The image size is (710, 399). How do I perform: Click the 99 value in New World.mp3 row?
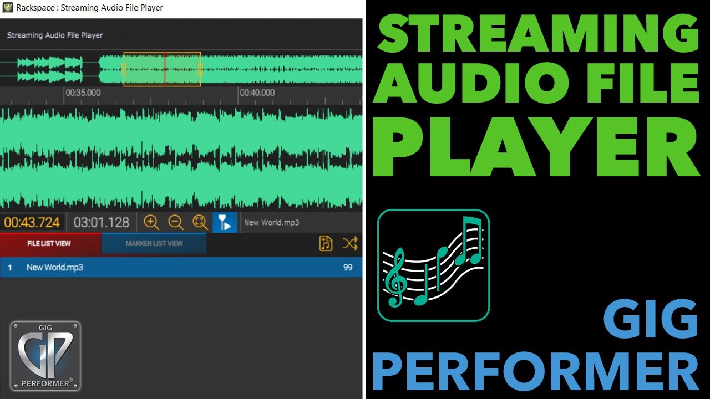(x=348, y=268)
